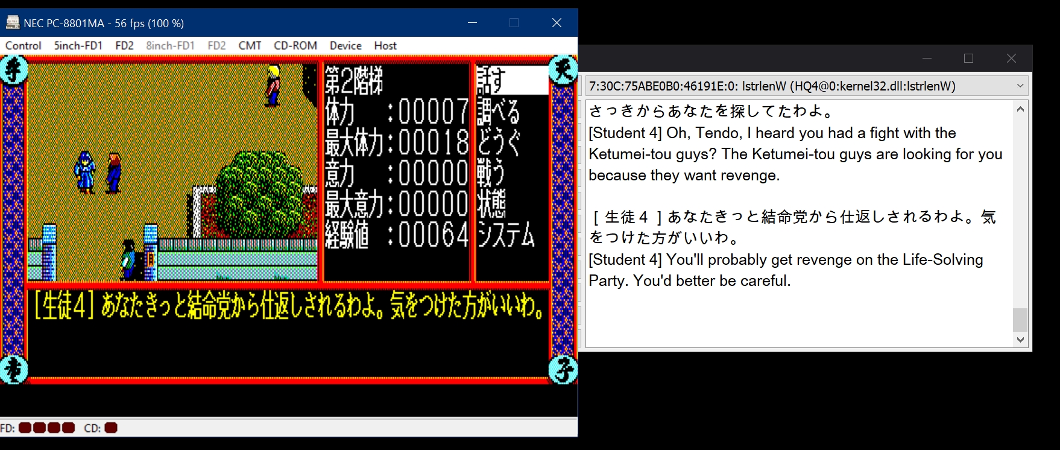Open the CD-ROM menu
The width and height of the screenshot is (1060, 450).
tap(295, 46)
